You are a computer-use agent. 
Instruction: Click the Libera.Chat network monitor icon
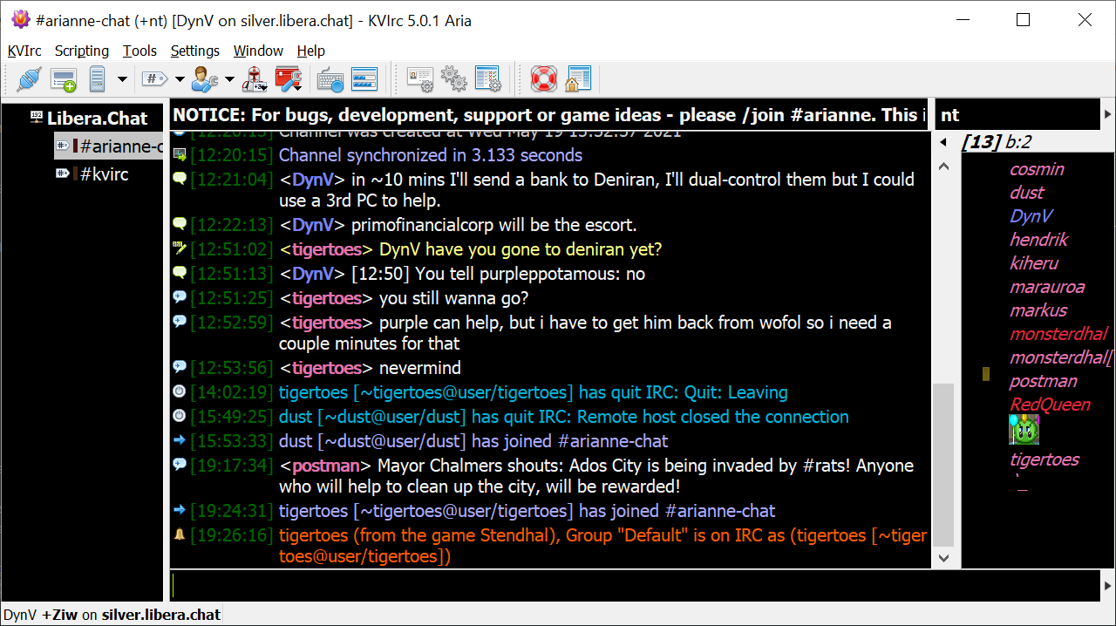tap(37, 117)
